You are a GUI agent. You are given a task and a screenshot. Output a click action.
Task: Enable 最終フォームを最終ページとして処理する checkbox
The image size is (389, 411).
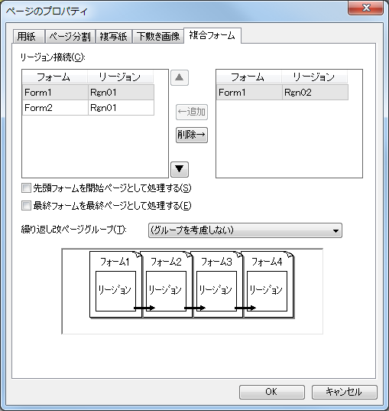tap(26, 205)
